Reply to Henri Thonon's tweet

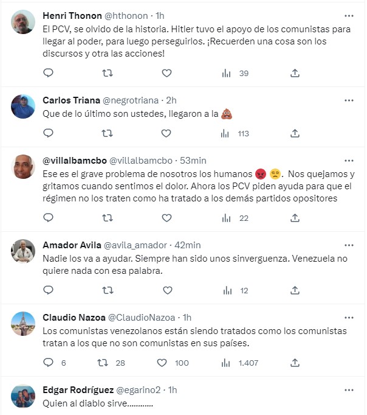(49, 73)
